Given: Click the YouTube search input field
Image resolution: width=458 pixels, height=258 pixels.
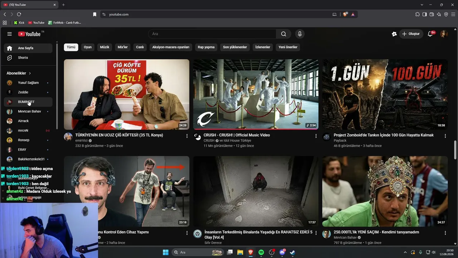Looking at the screenshot, I should [212, 34].
